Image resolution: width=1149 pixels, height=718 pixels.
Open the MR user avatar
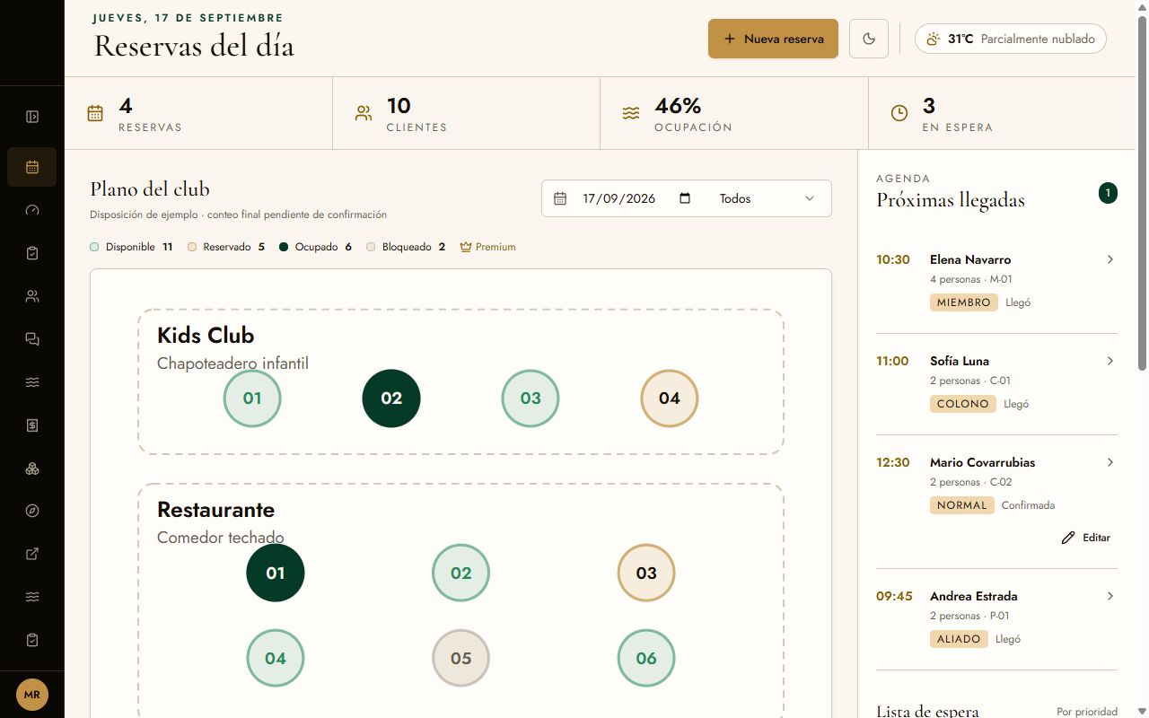click(x=32, y=695)
